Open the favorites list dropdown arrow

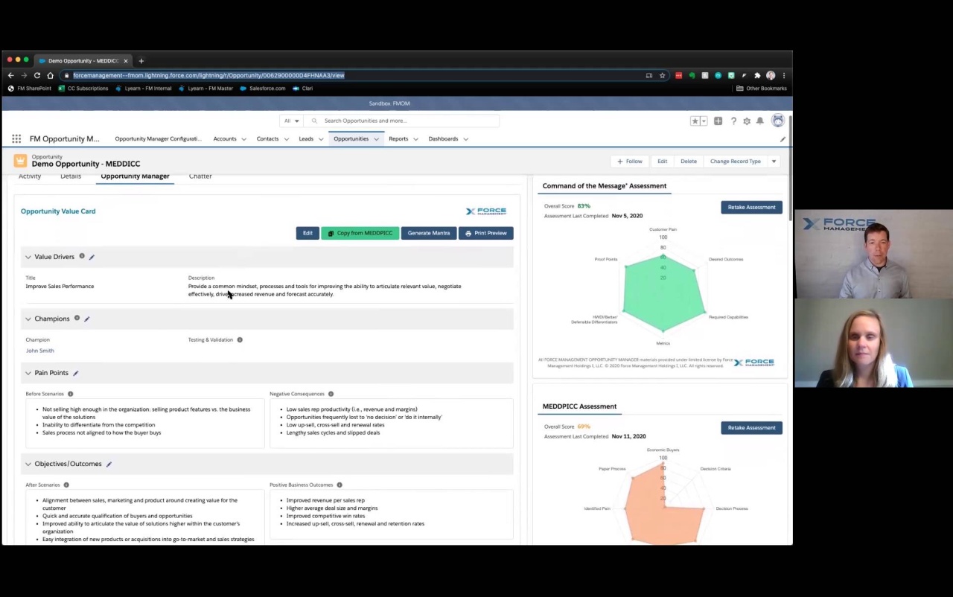(x=704, y=121)
